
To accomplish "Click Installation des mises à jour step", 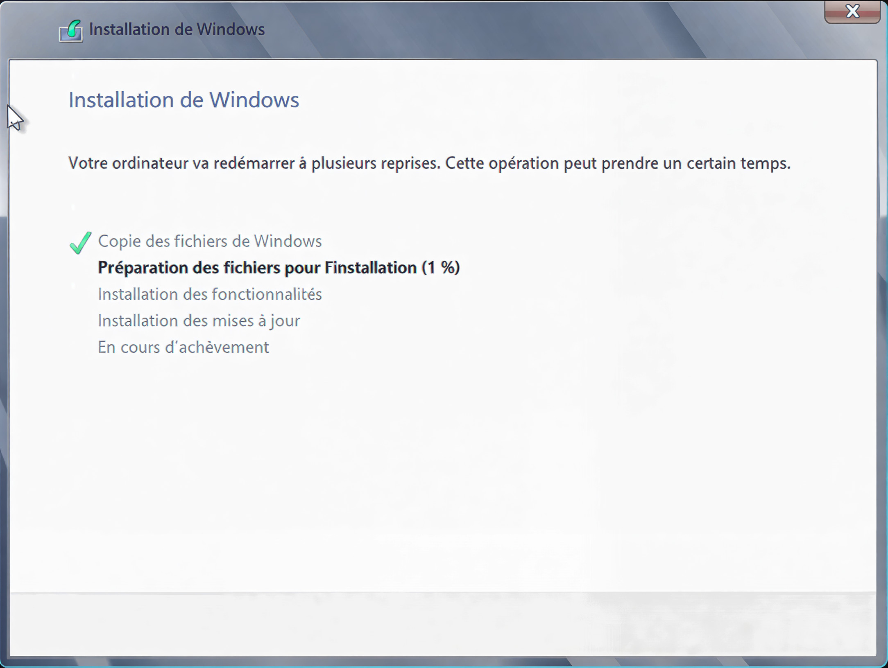I will click(199, 320).
